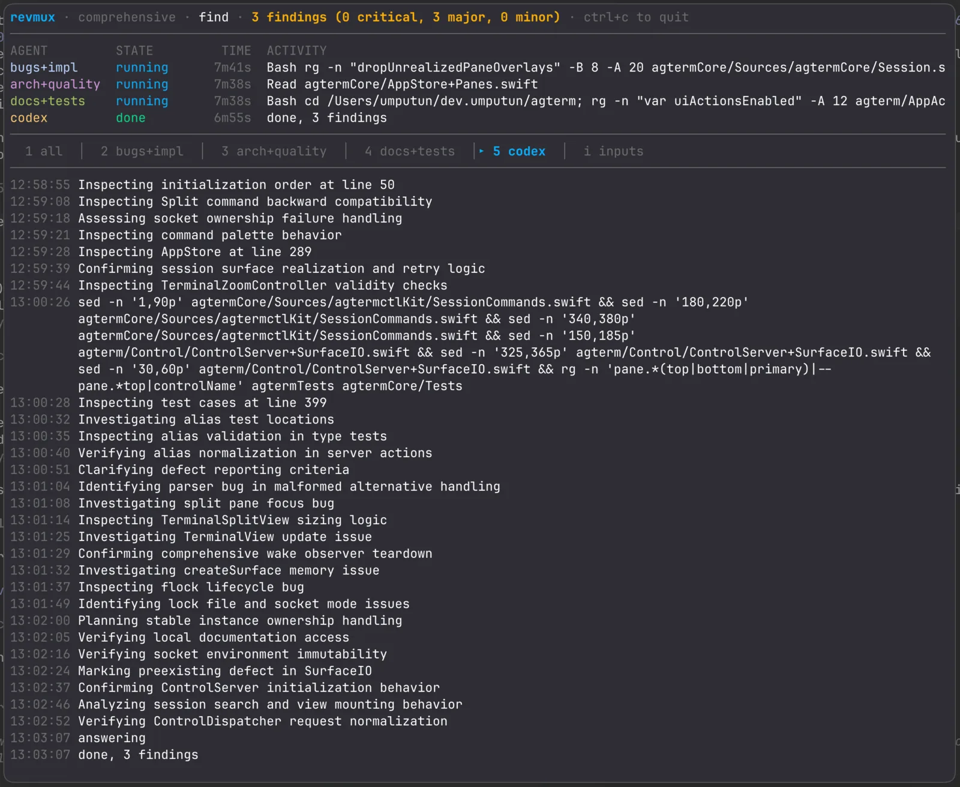Open the '4 docs+tests' tab
960x787 pixels.
coord(410,151)
